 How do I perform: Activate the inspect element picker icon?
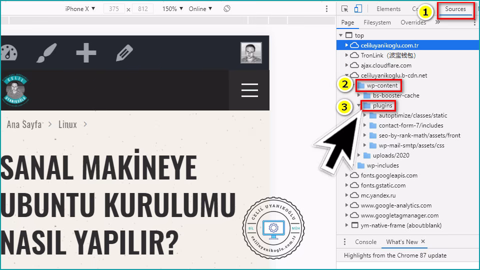point(344,9)
